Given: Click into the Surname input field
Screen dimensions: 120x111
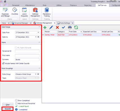Looking at the screenshot, I should click(x=27, y=59).
